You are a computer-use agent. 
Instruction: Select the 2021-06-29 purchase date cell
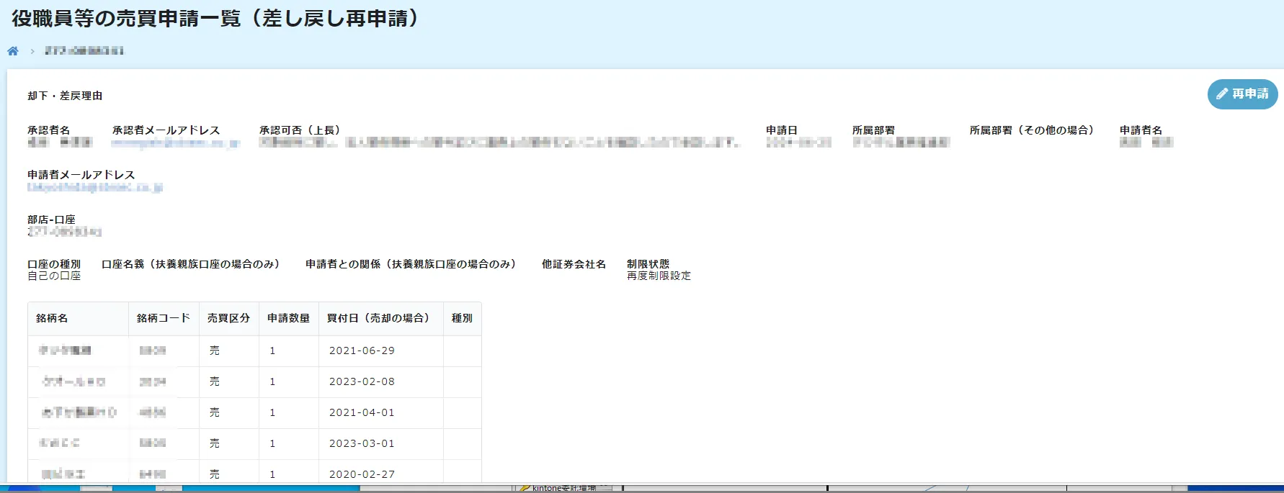point(362,350)
